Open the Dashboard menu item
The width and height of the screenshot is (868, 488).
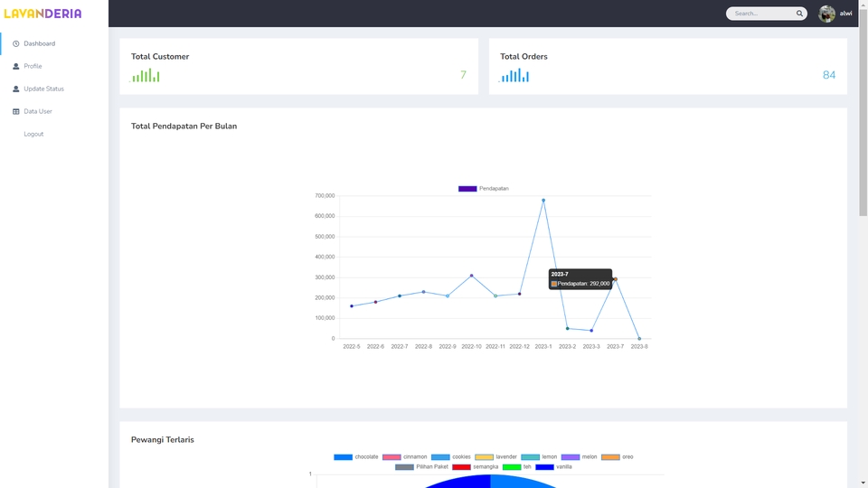pyautogui.click(x=39, y=43)
